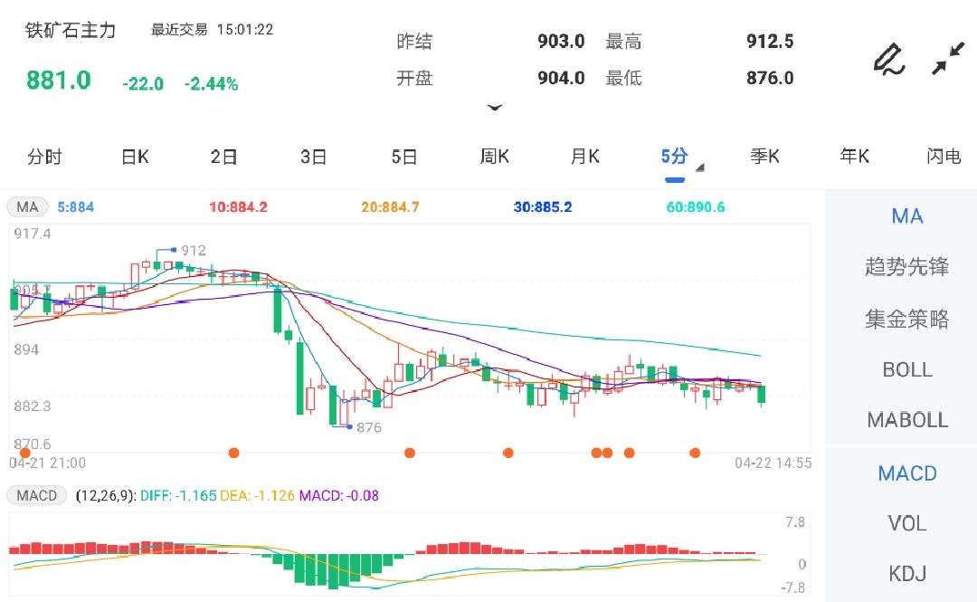Choose MABOLL indicator
This screenshot has height=602, width=977.
click(x=907, y=420)
